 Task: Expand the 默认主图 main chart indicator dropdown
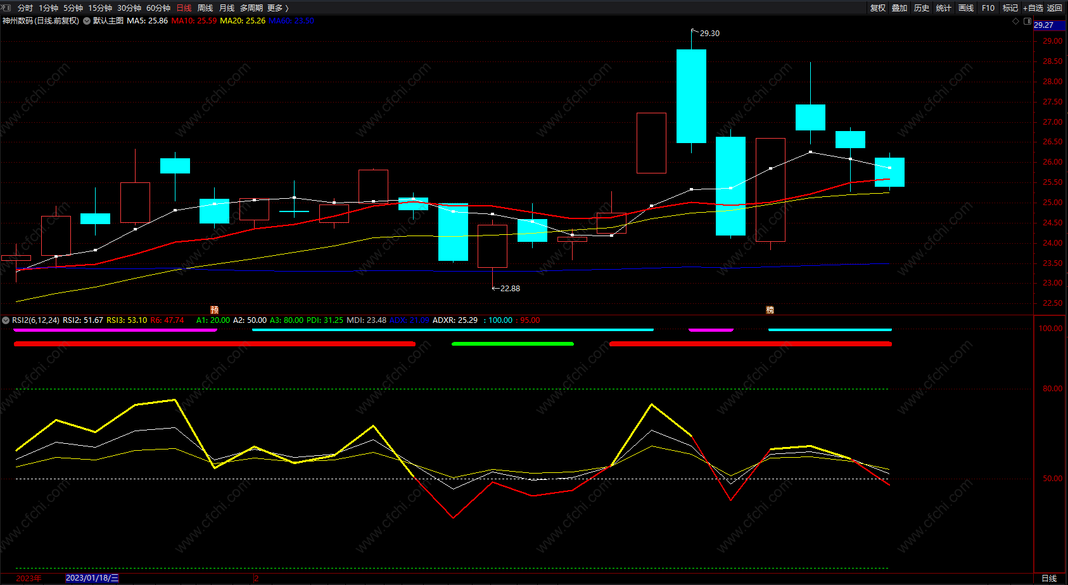pos(87,21)
